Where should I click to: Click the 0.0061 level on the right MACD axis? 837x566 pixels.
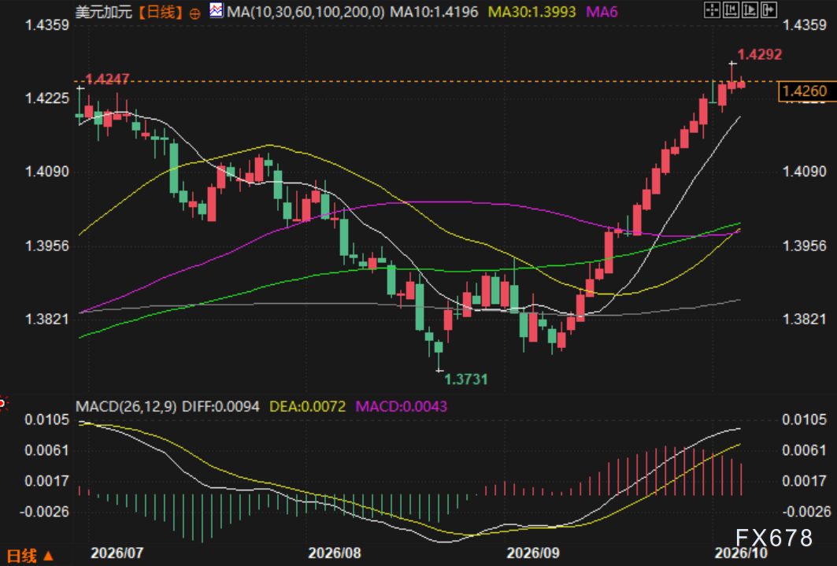(x=804, y=450)
